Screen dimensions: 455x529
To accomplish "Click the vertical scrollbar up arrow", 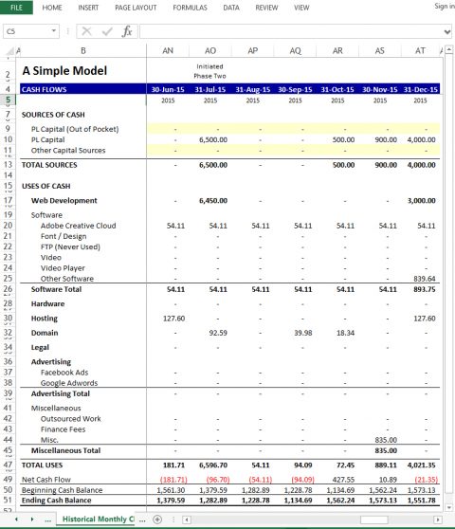I will (x=448, y=49).
